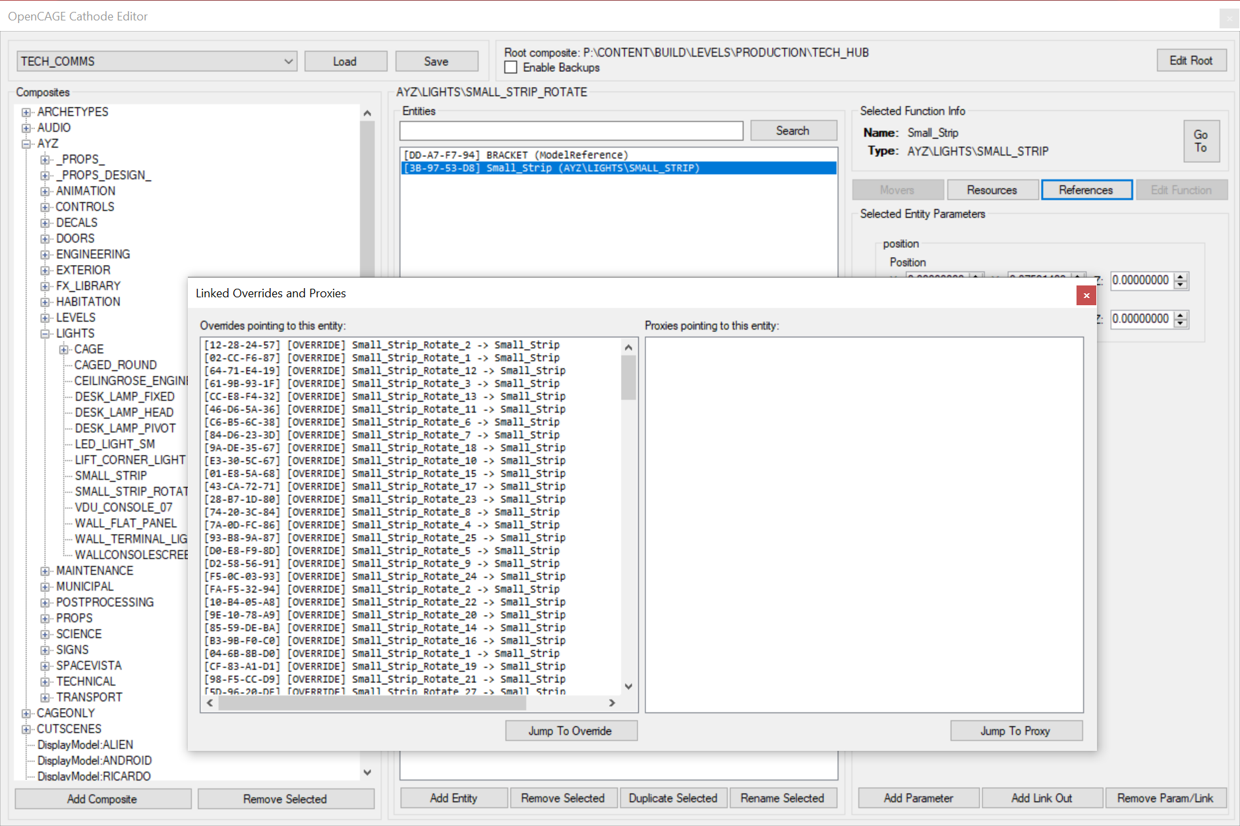Image resolution: width=1240 pixels, height=826 pixels.
Task: Switch to the Resources tab
Action: click(x=992, y=189)
